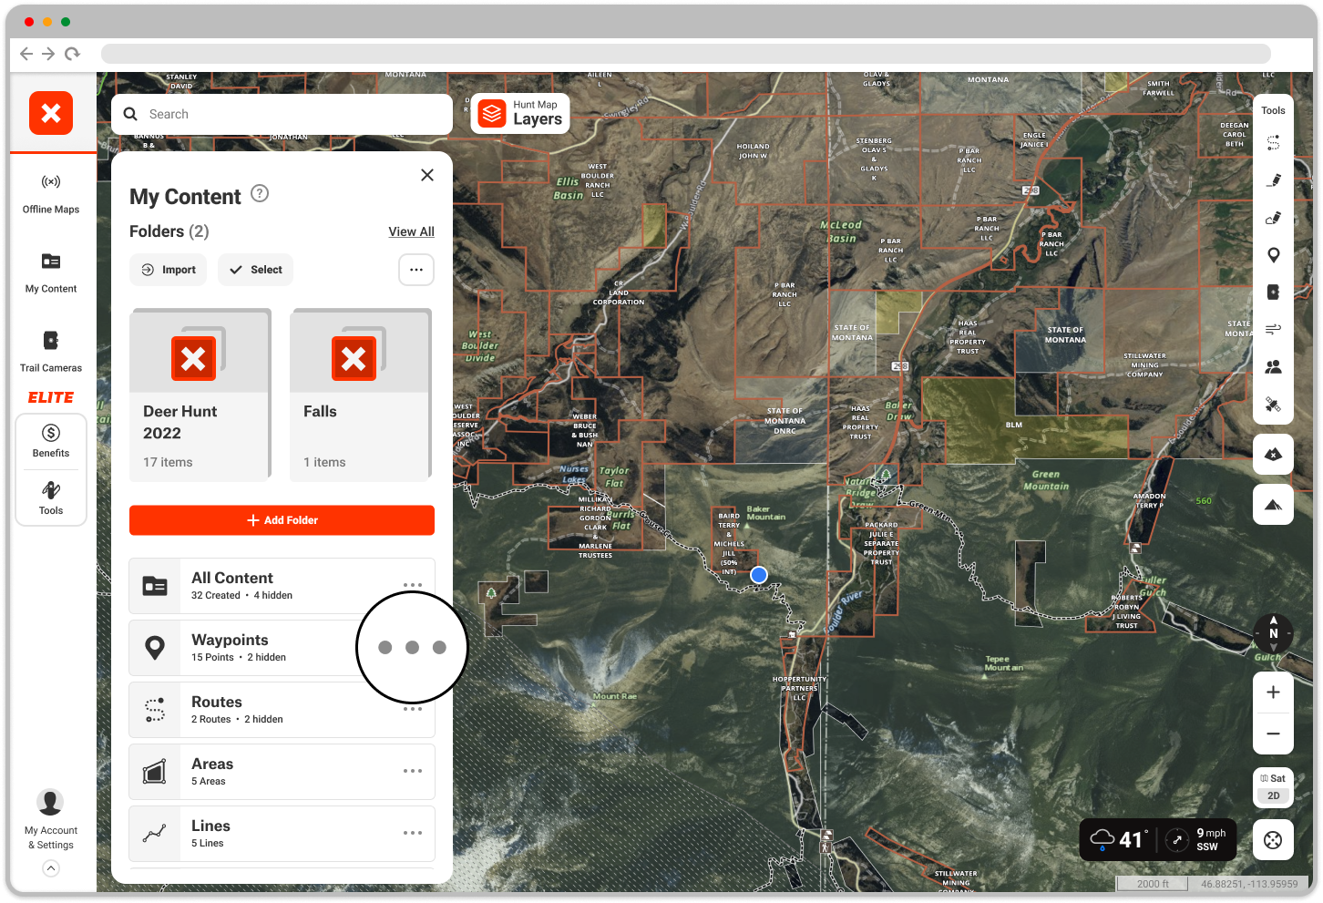Image resolution: width=1323 pixels, height=903 pixels.
Task: Open the Routes list row
Action: [x=282, y=710]
